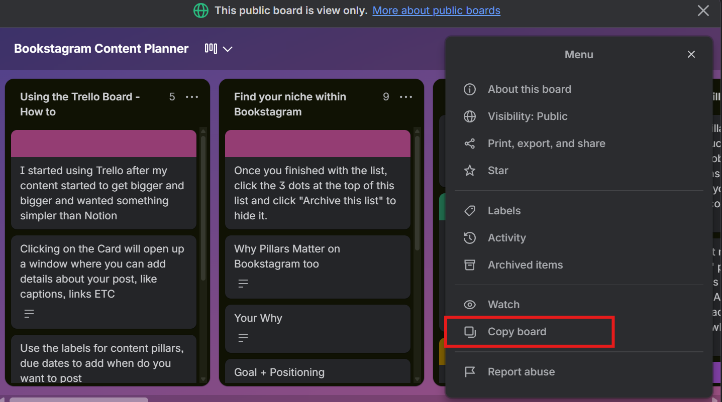Click the board's horizontal scrollbar
The width and height of the screenshot is (722, 402).
click(x=79, y=399)
